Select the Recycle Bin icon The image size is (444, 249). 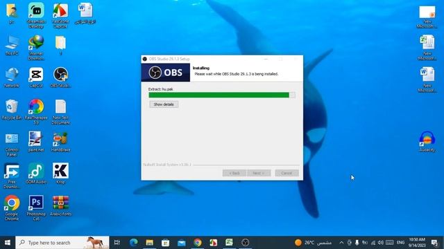[x=12, y=109]
